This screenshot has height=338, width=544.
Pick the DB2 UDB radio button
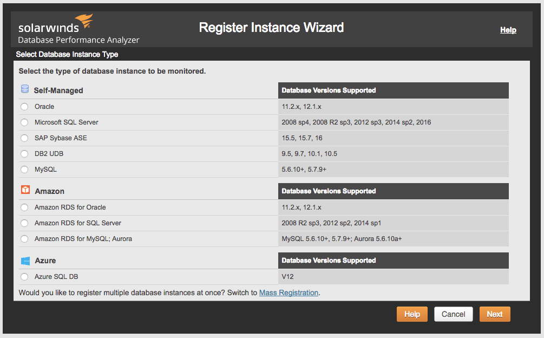pos(24,154)
